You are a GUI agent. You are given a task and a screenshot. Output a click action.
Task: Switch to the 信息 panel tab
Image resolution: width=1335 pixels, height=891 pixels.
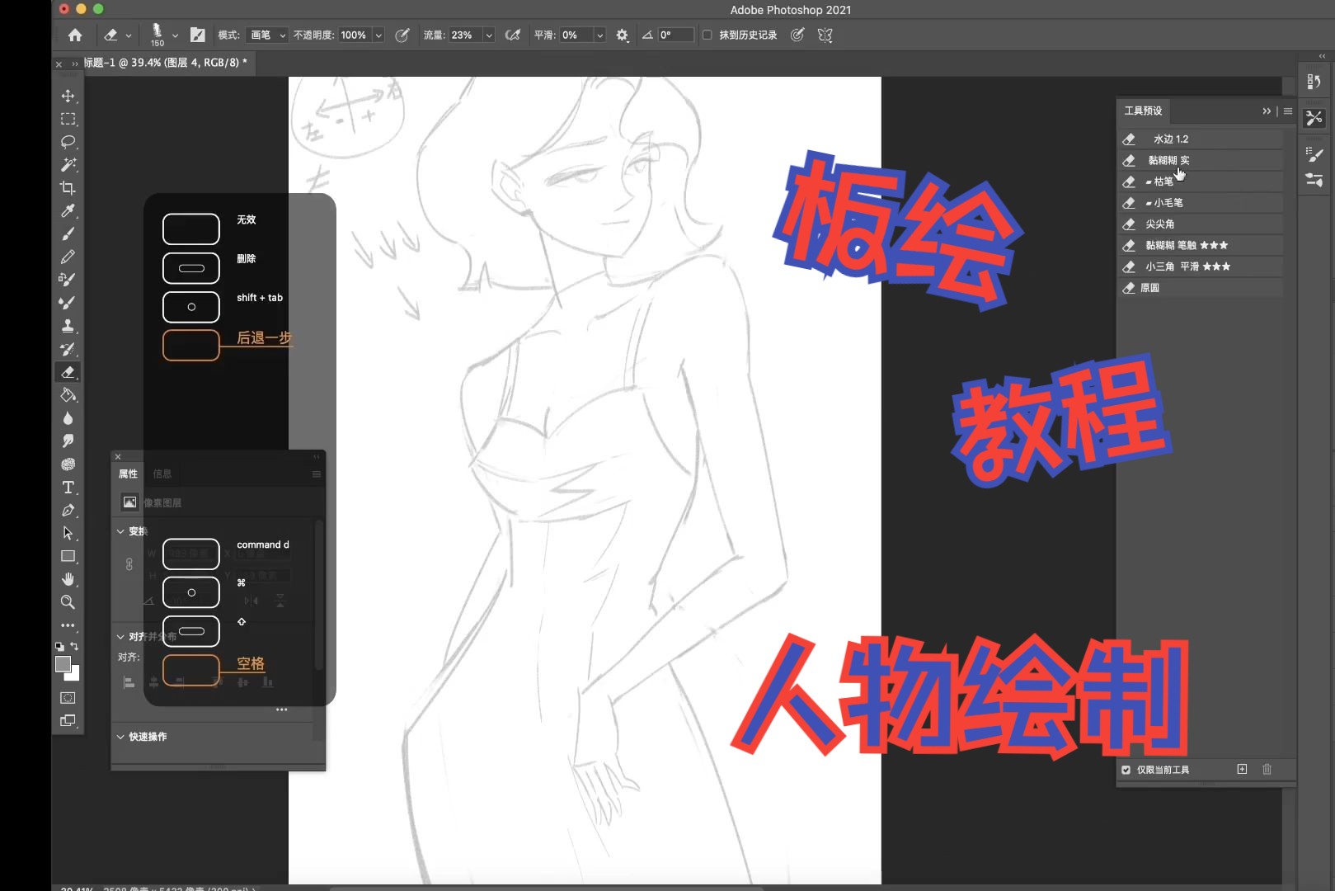[x=162, y=473]
